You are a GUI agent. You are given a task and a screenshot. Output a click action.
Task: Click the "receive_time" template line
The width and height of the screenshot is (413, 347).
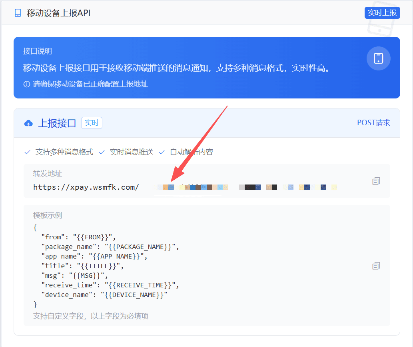pos(110,285)
